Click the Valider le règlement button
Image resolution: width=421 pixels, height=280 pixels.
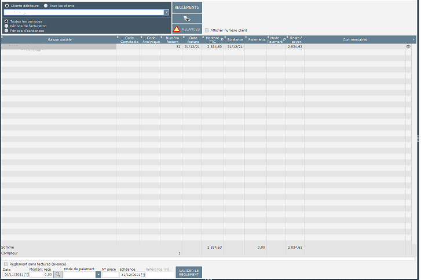click(188, 272)
